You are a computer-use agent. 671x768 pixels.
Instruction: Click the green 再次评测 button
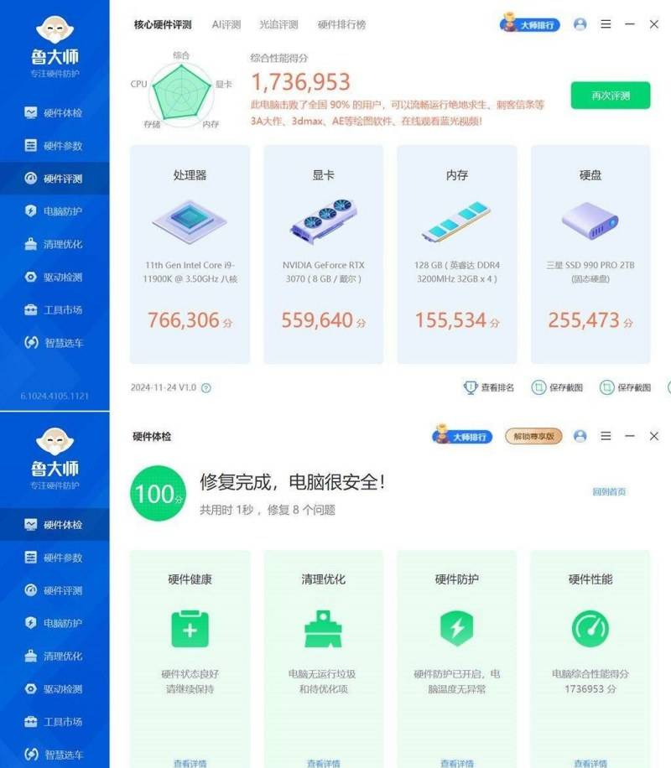[x=611, y=96]
